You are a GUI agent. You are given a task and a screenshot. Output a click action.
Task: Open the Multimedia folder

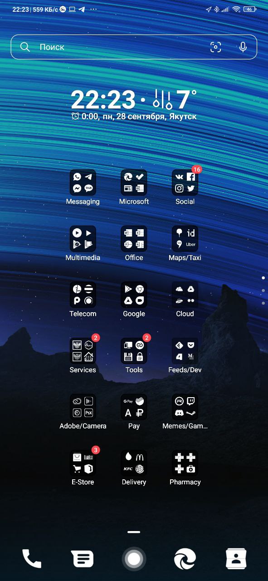click(x=83, y=239)
